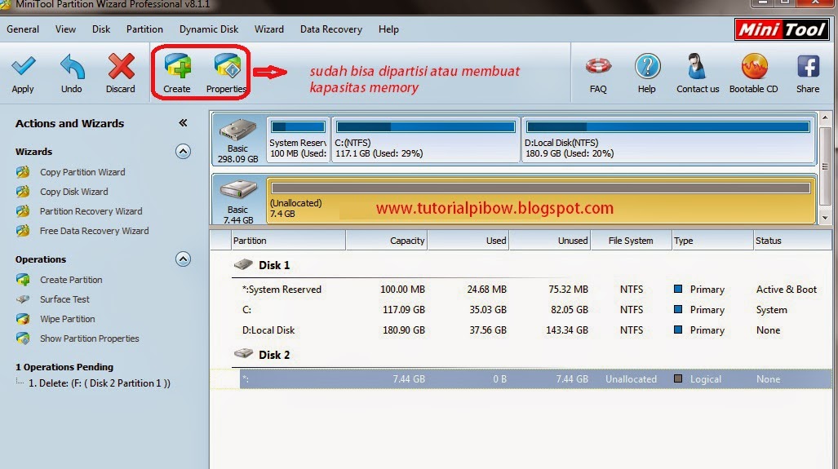Click the Partition Recovery Wizard icon
838x469 pixels.
23,211
